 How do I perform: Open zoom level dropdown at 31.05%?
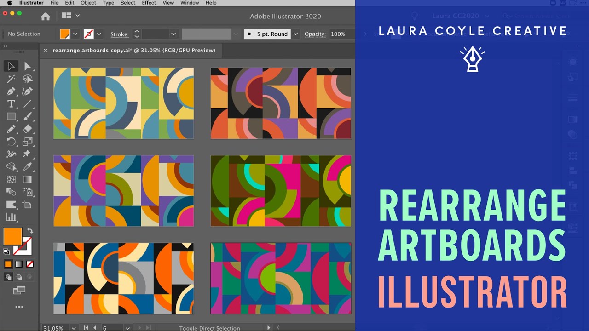click(74, 328)
